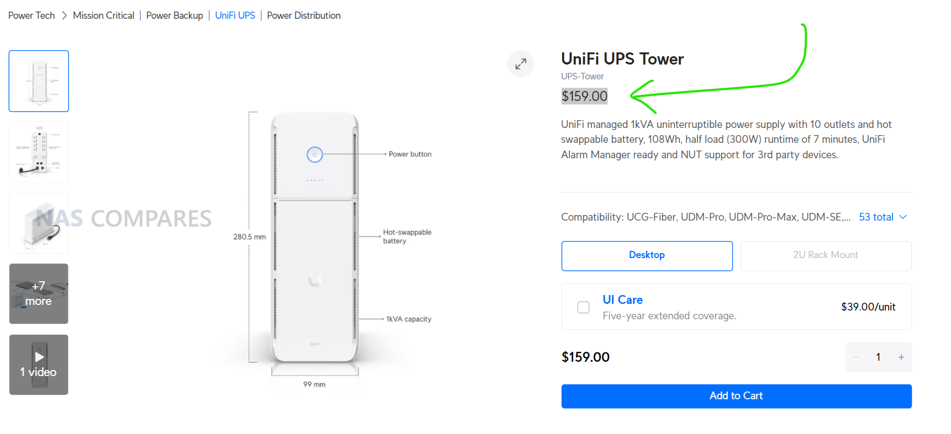Screen dimensions: 951x434
Task: Go to Power Tech breadcrumb link
Action: [x=31, y=15]
